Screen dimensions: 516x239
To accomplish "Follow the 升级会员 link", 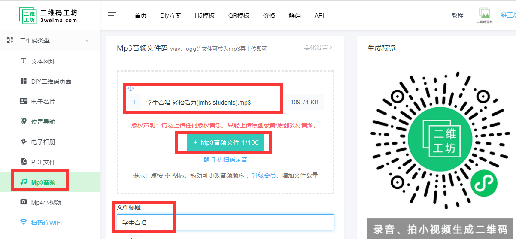I will pyautogui.click(x=264, y=175).
